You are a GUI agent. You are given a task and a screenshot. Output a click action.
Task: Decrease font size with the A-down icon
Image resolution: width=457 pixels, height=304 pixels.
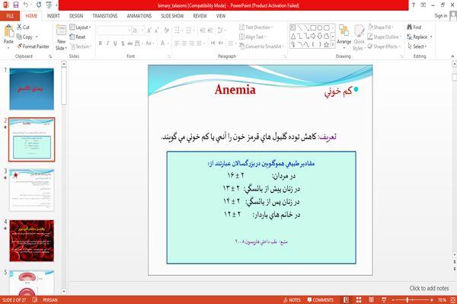[157, 30]
